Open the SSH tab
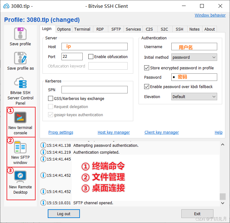Screen dimensions: 230x223 (x=179, y=29)
